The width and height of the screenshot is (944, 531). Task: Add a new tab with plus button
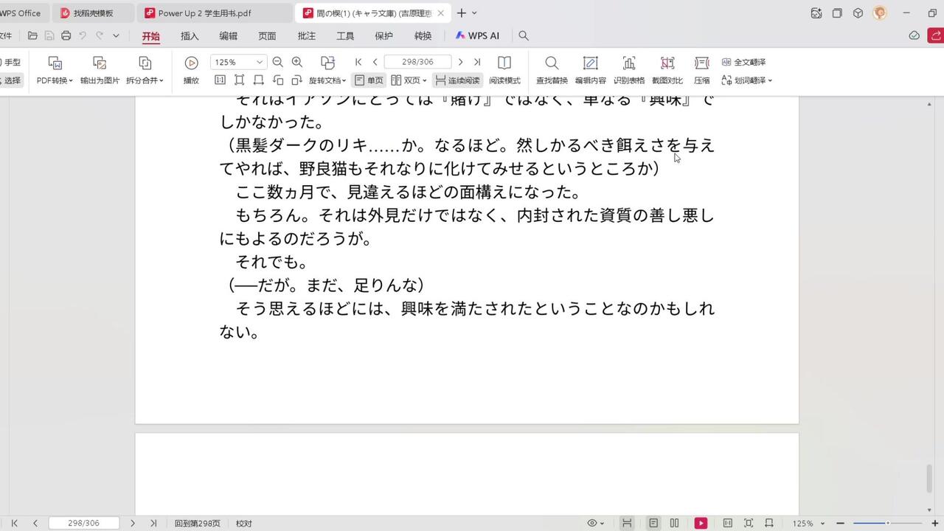coord(461,13)
